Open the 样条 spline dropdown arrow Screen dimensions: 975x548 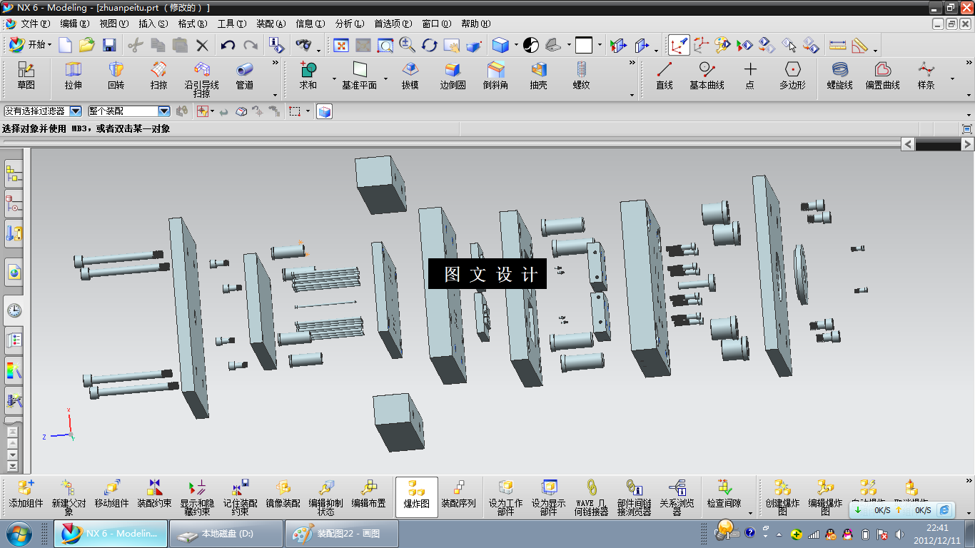tap(951, 78)
